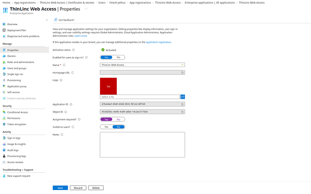Click the Usage & insights chart icon

click(x=4, y=144)
